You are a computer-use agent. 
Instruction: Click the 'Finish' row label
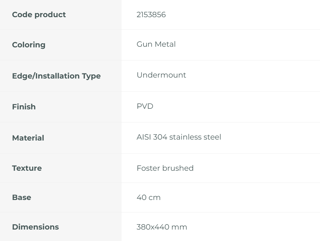click(x=24, y=107)
